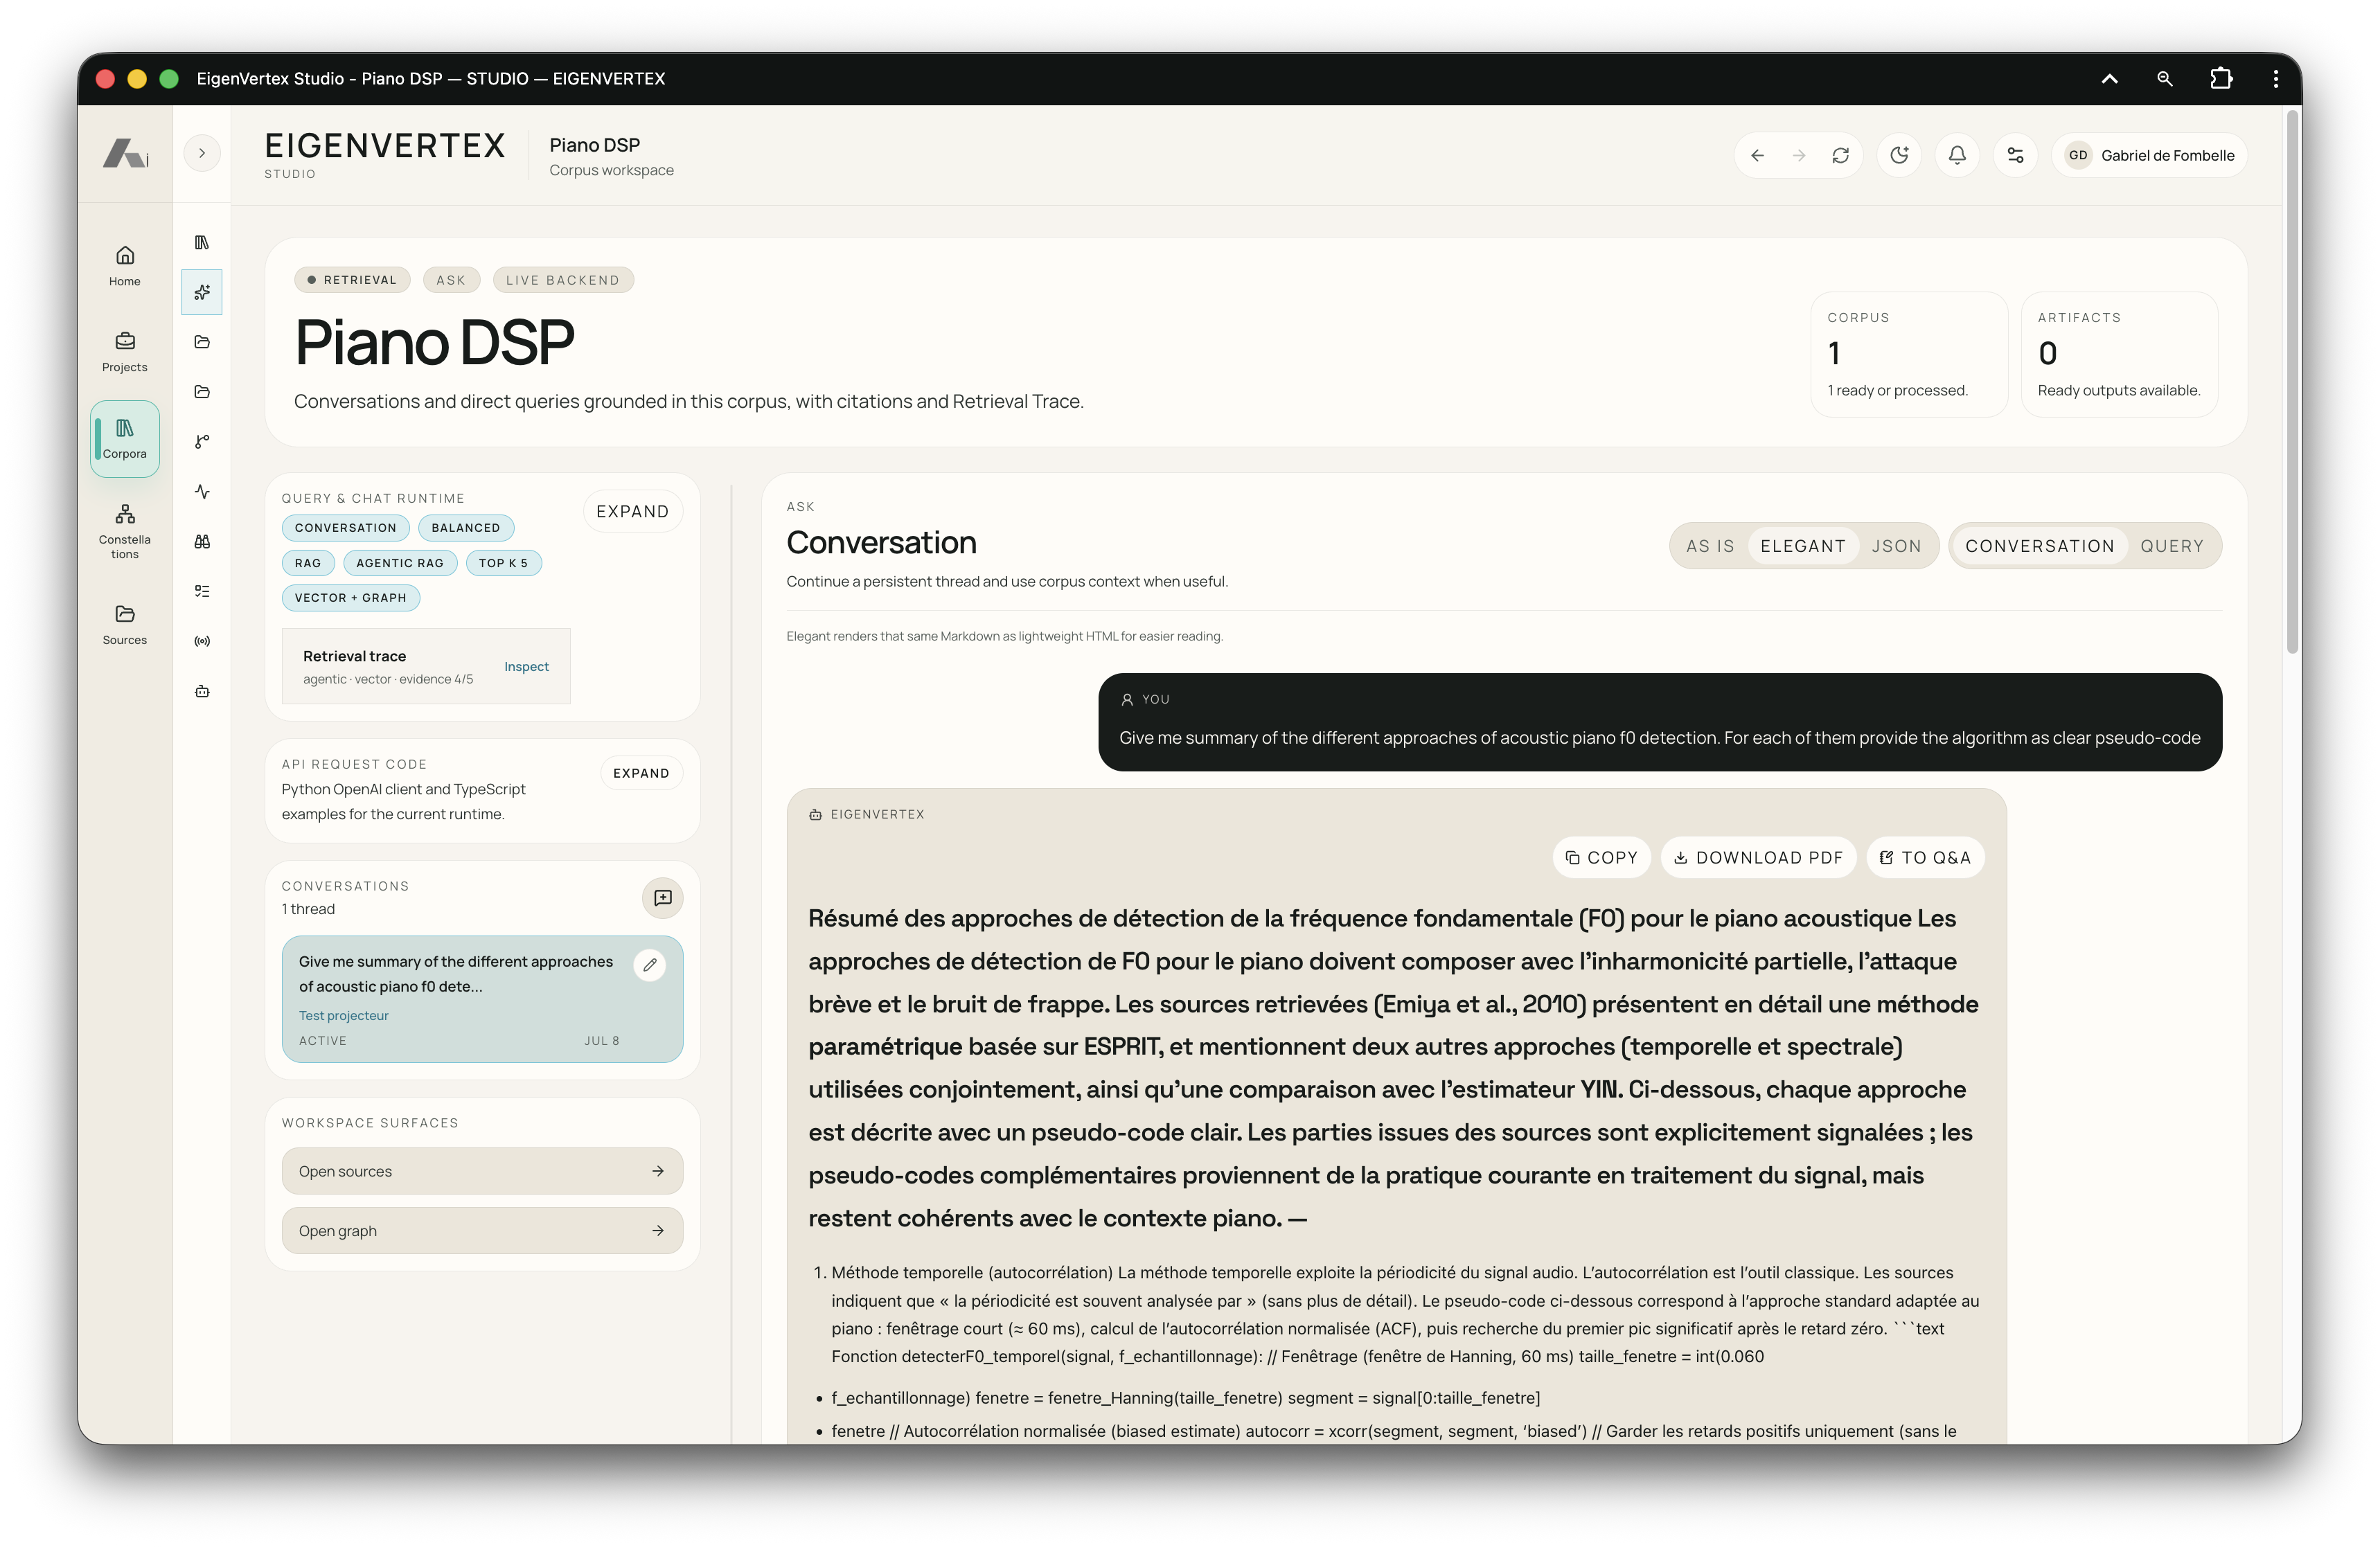Click Open sources under Workspace Surfaces
This screenshot has height=1547, width=2380.
[482, 1172]
